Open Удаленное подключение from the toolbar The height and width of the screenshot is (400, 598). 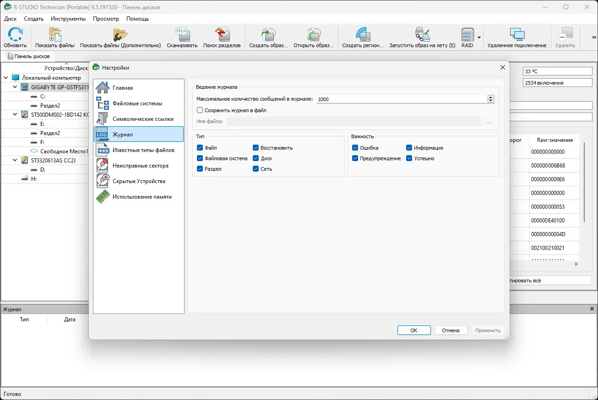pyautogui.click(x=517, y=38)
